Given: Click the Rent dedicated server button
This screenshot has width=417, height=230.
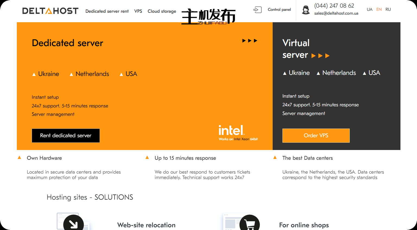Looking at the screenshot, I should [x=66, y=136].
